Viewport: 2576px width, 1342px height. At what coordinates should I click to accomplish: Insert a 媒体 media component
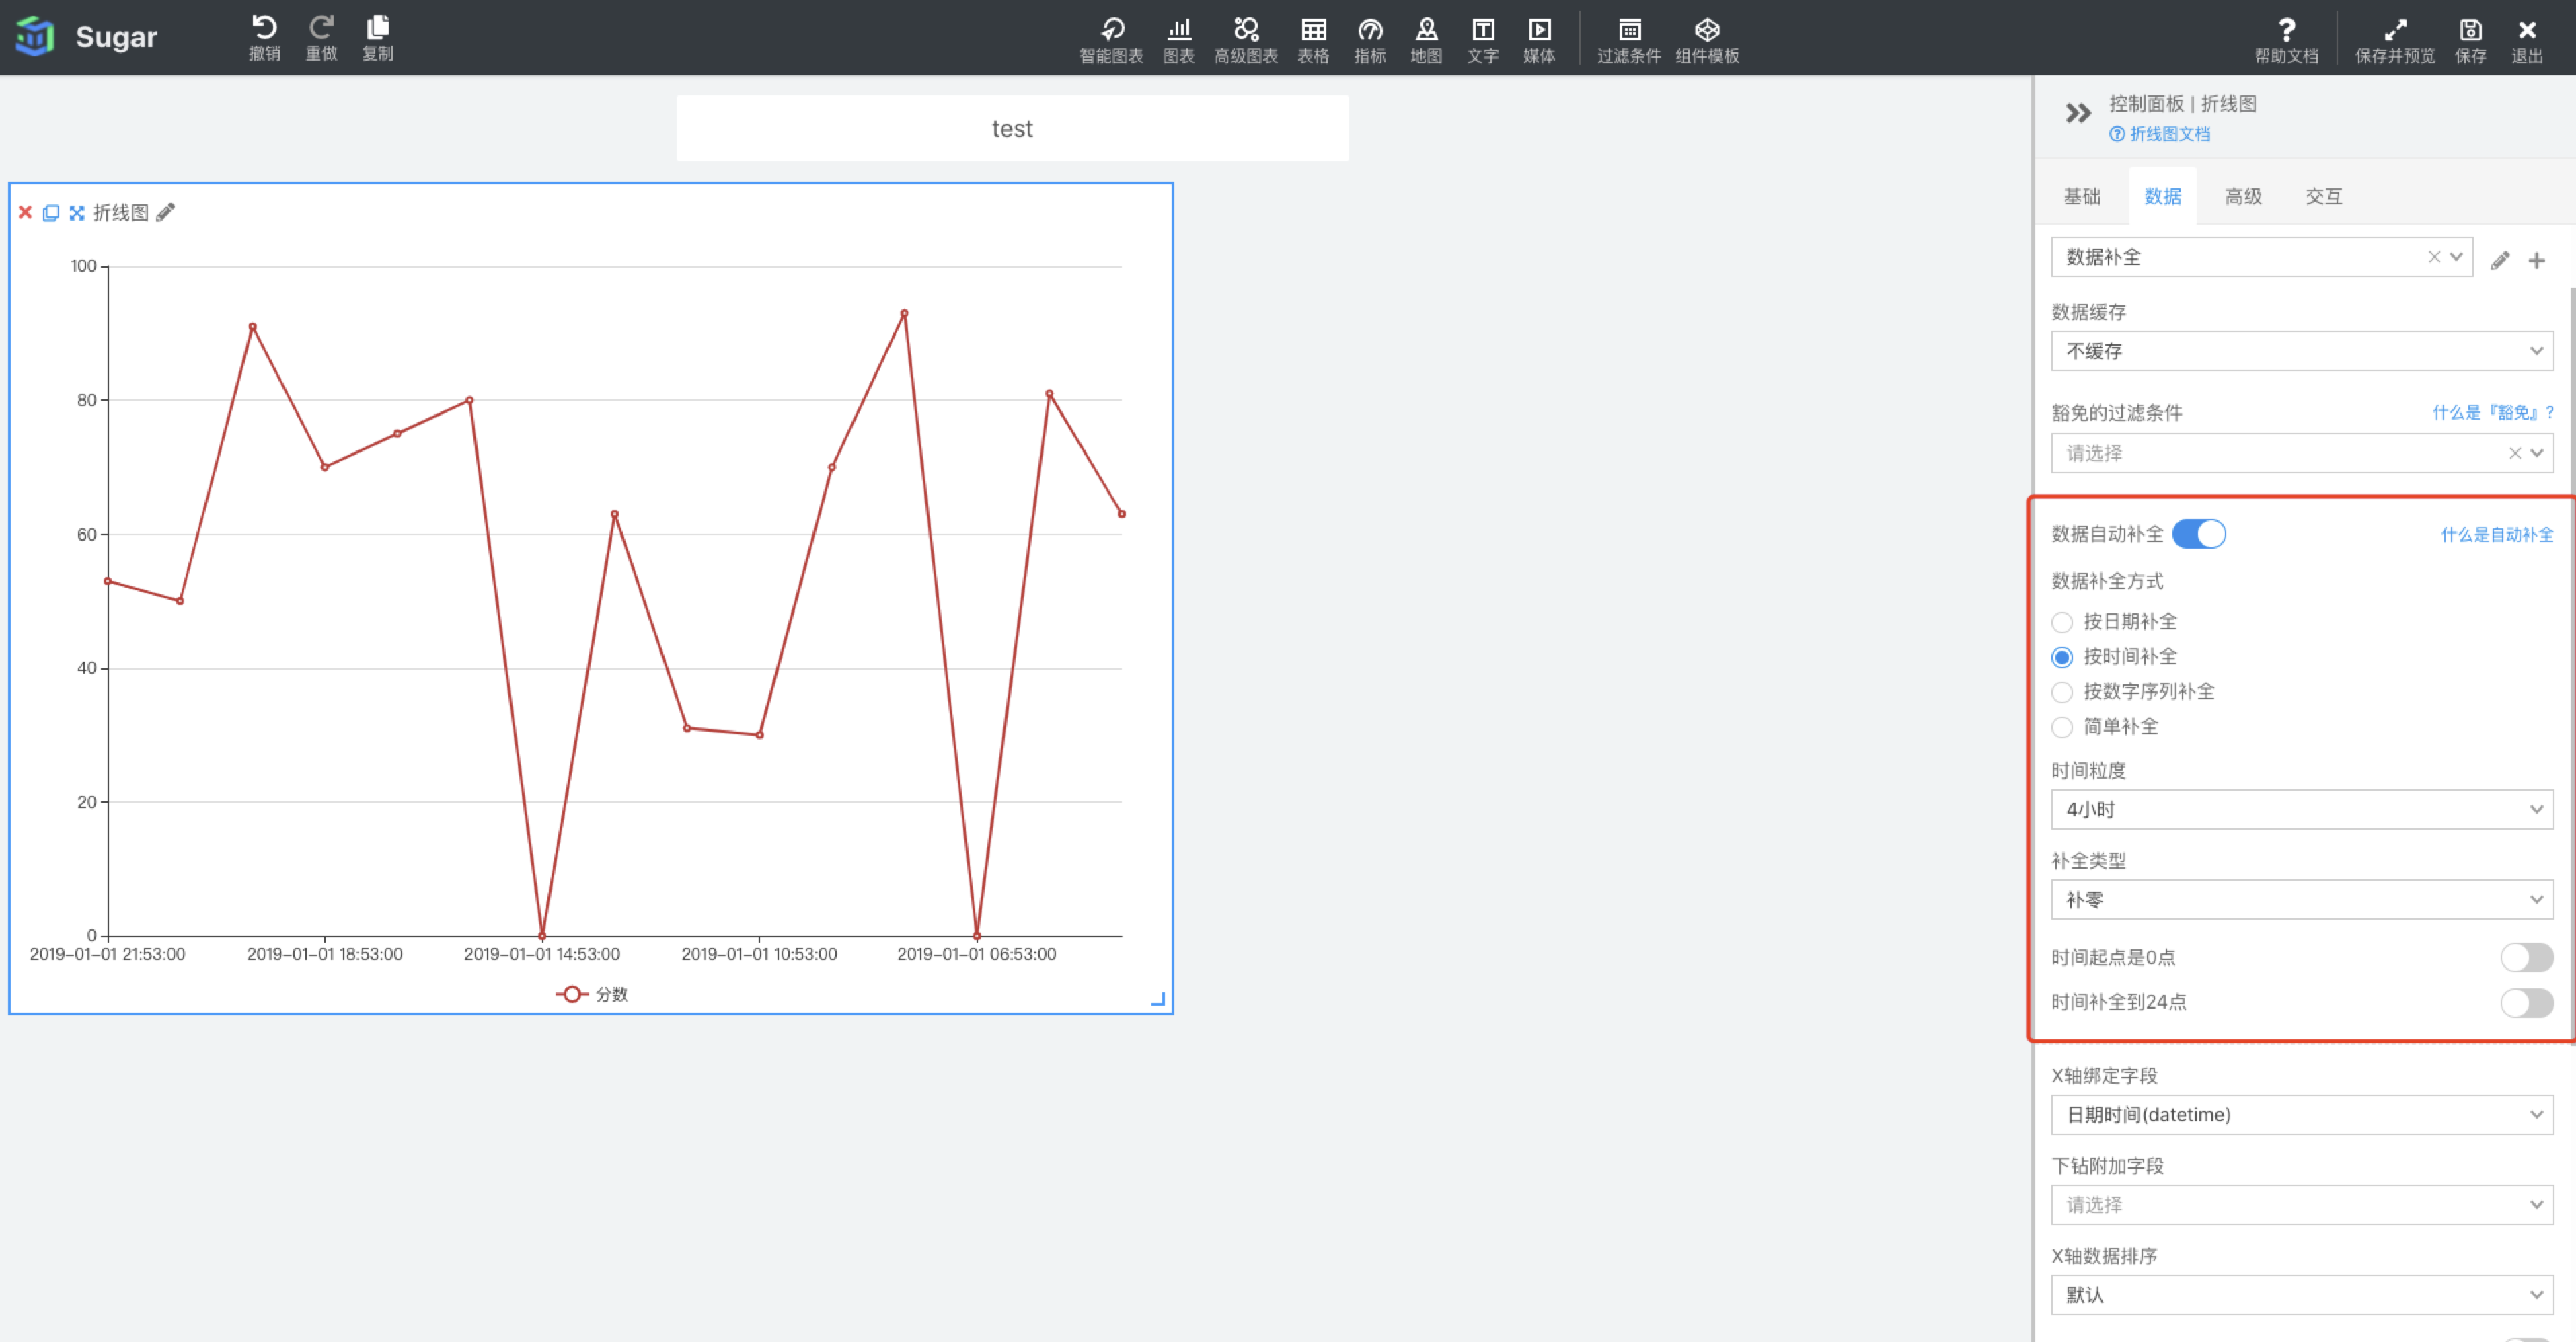(x=1539, y=40)
